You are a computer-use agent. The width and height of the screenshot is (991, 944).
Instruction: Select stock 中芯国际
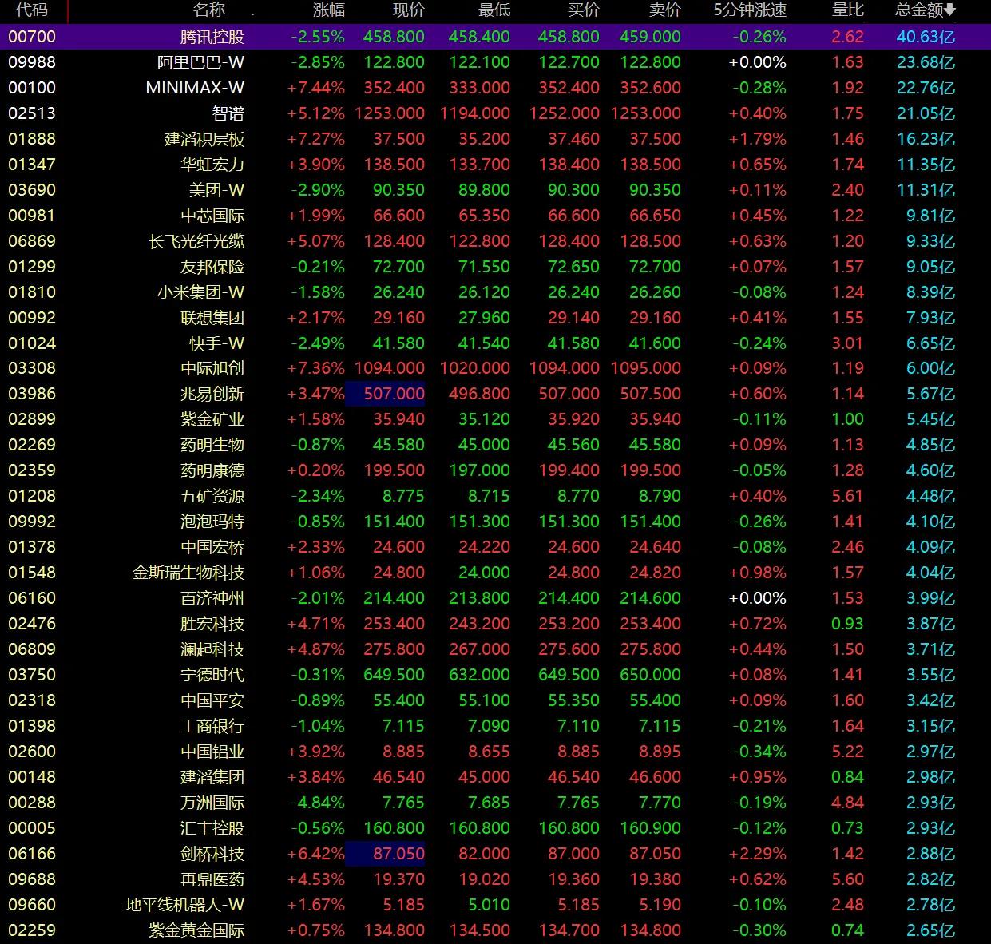tap(212, 216)
